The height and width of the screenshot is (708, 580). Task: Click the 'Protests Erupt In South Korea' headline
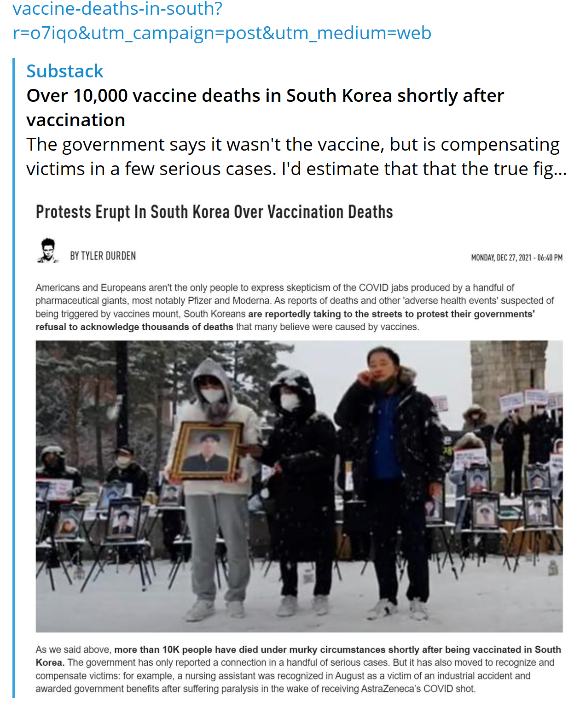tap(215, 212)
